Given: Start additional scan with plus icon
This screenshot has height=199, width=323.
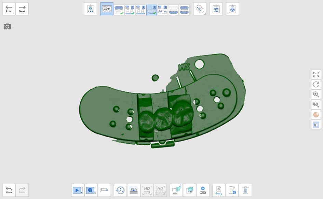Looking at the screenshot, I should [91, 190].
